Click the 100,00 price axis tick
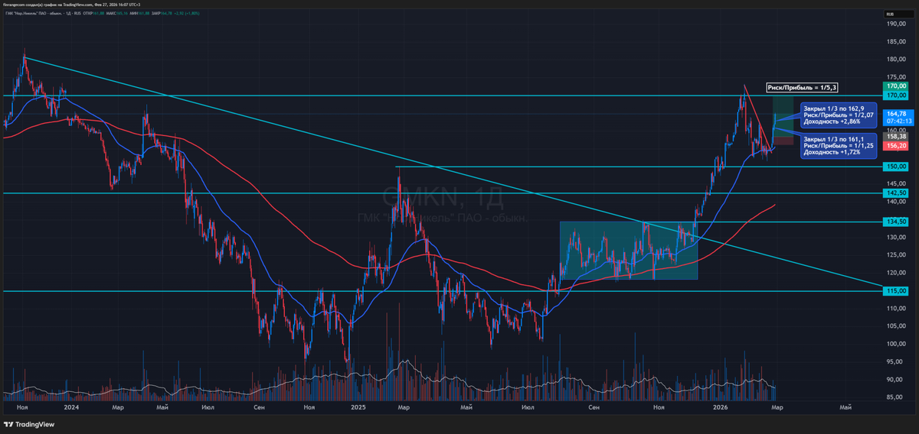Viewport: 919px width, 434px height. tap(895, 344)
